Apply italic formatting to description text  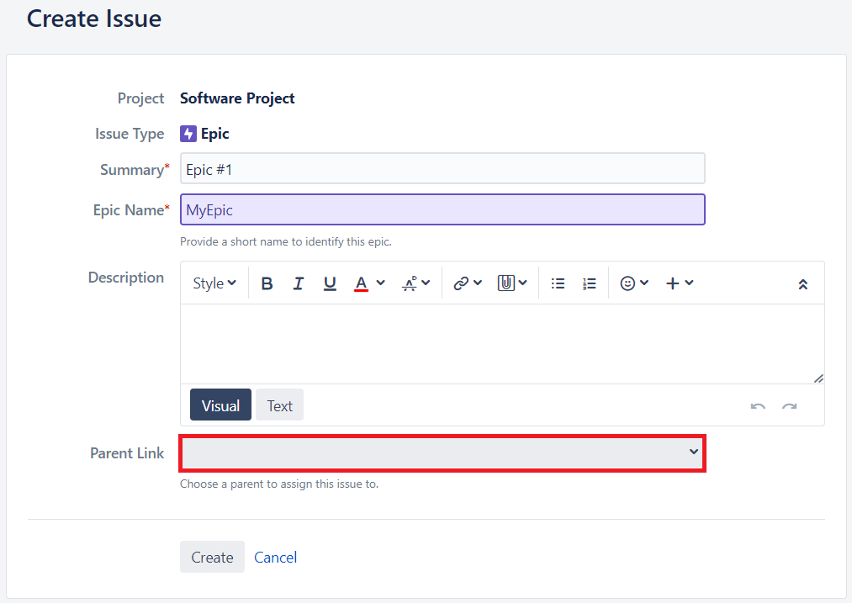[x=298, y=283]
